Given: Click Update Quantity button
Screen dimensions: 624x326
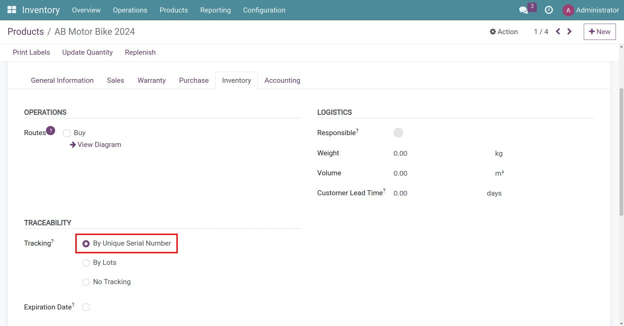Looking at the screenshot, I should pos(88,52).
